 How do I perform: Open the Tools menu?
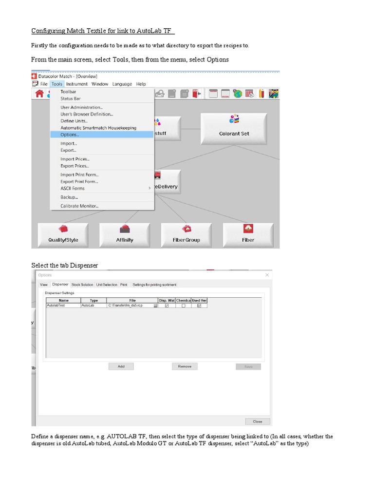click(57, 84)
